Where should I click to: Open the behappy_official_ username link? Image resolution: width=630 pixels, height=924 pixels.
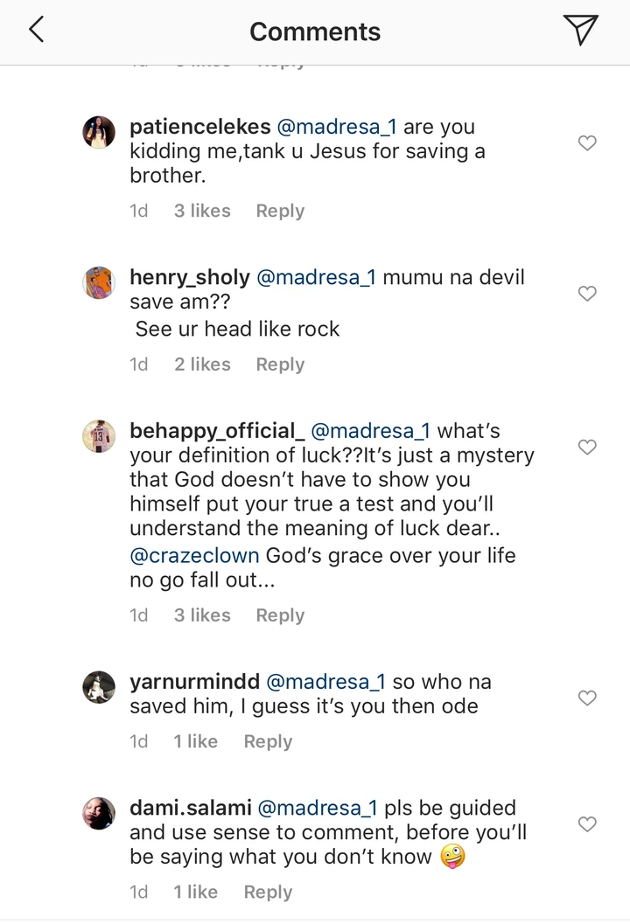[217, 430]
